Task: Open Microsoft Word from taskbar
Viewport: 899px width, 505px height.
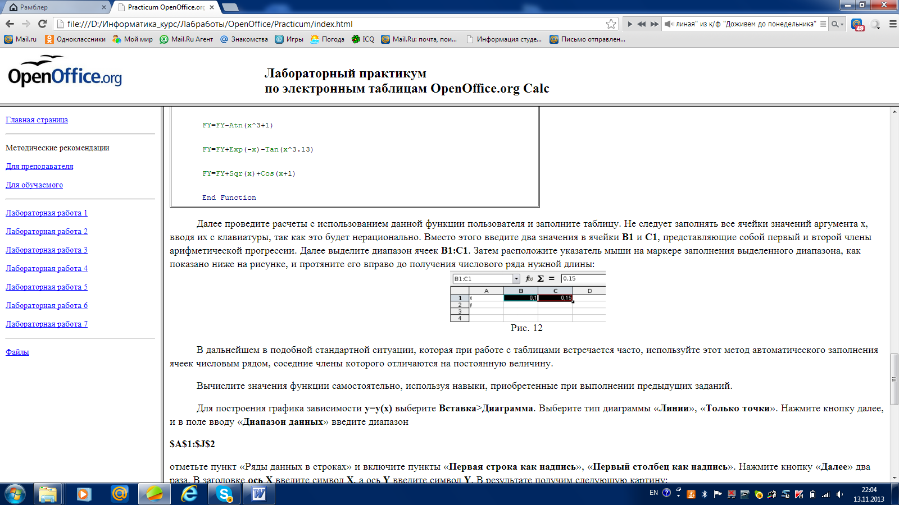Action: point(259,494)
